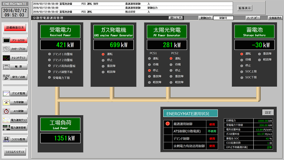Click the 699 kW gas generator value
Image resolution: width=284 pixels, height=160 pixels.
point(113,45)
